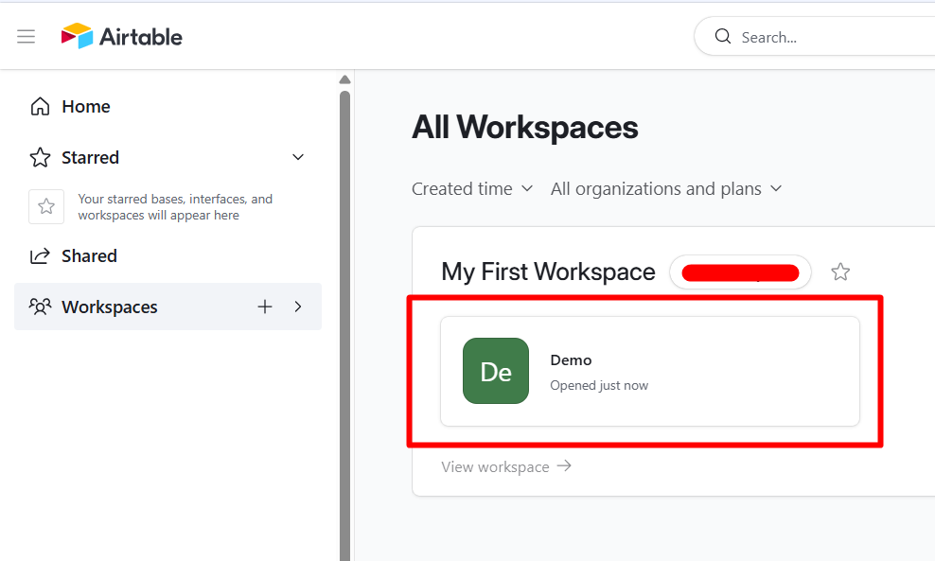Select Workspaces in the sidebar
This screenshot has height=561, width=935.
(x=110, y=307)
